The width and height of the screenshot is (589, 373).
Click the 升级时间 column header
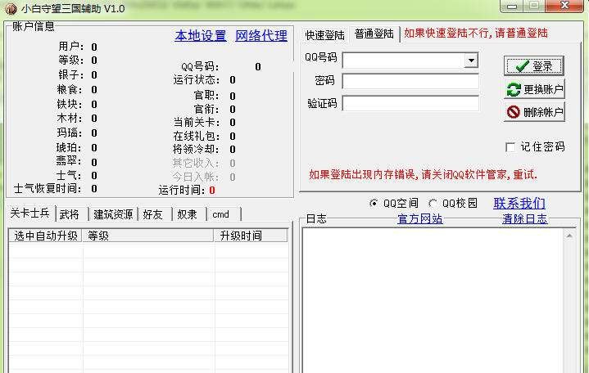[x=251, y=236]
